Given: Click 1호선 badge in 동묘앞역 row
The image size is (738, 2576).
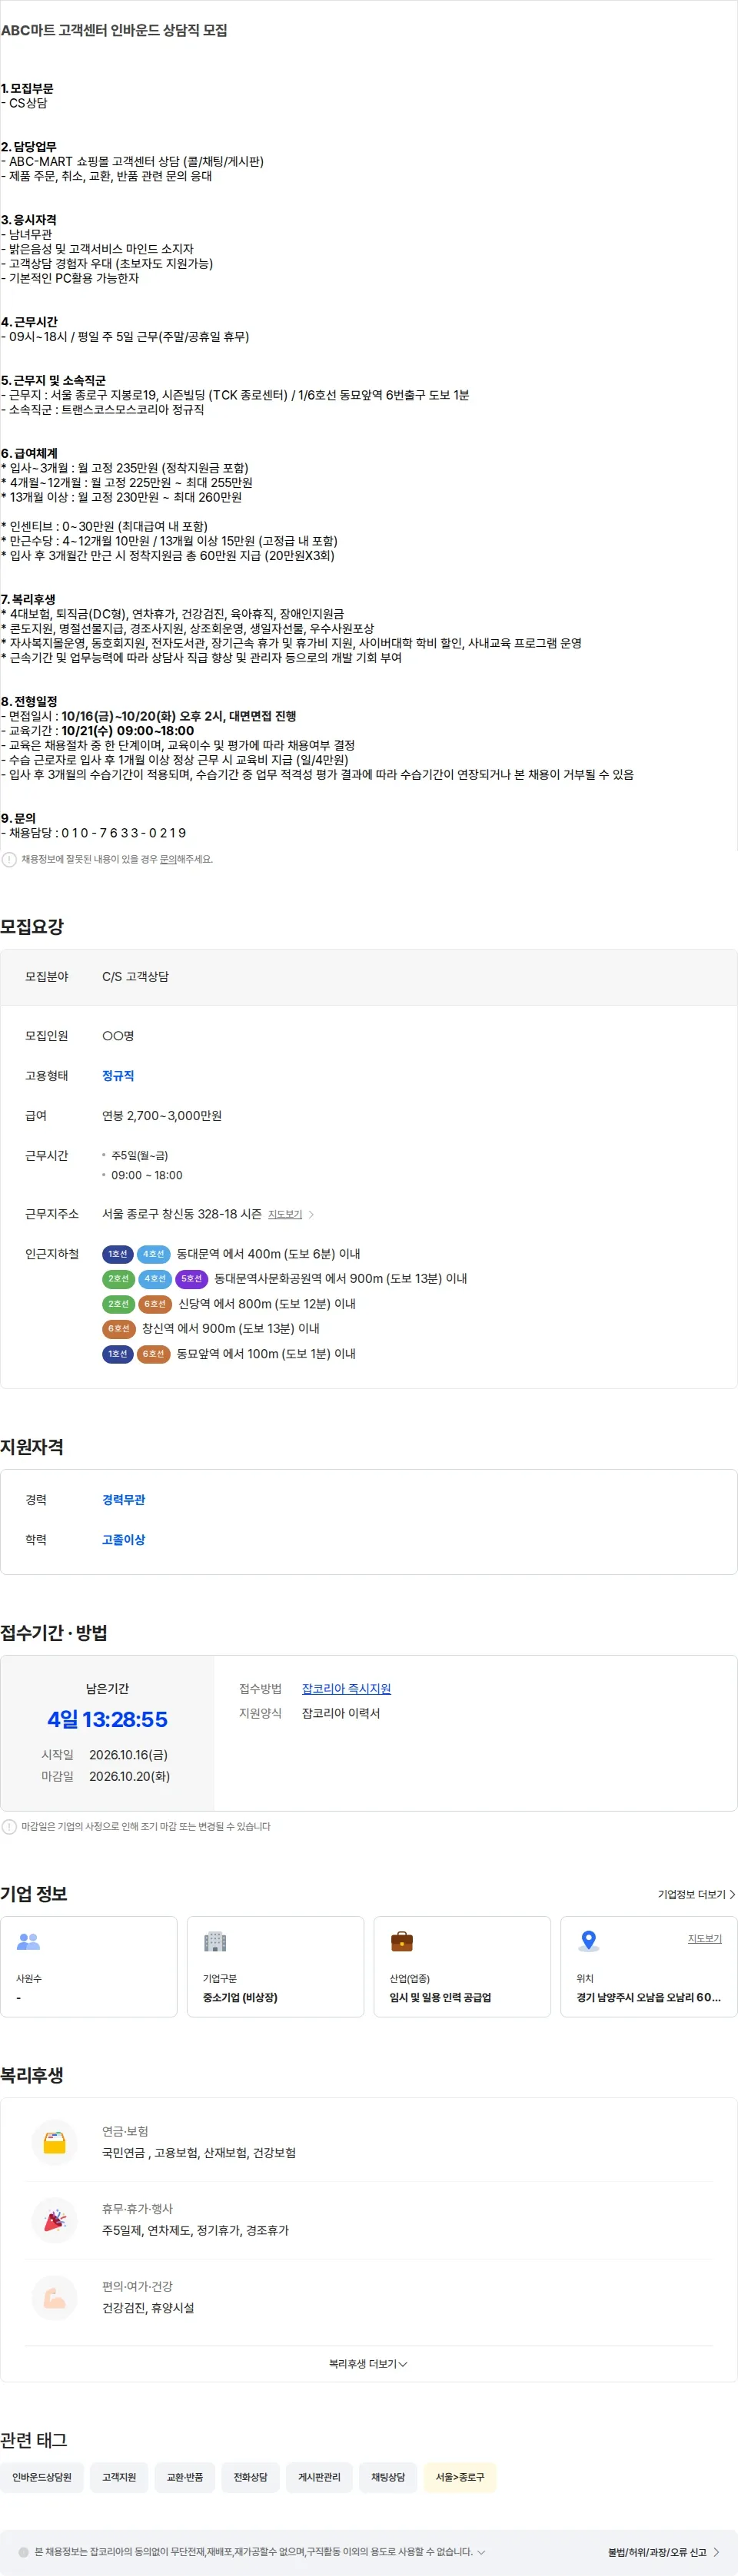Looking at the screenshot, I should (118, 1354).
